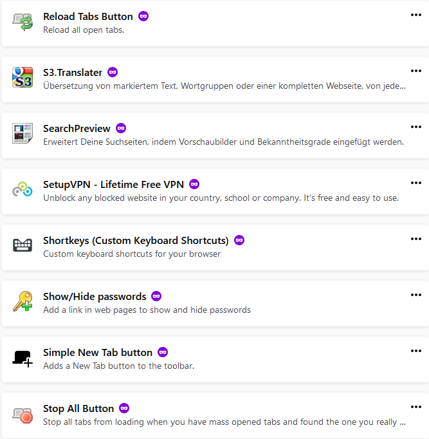Image resolution: width=429 pixels, height=439 pixels.
Task: Open three-dot menu for Show/Hide passwords
Action: (415, 295)
